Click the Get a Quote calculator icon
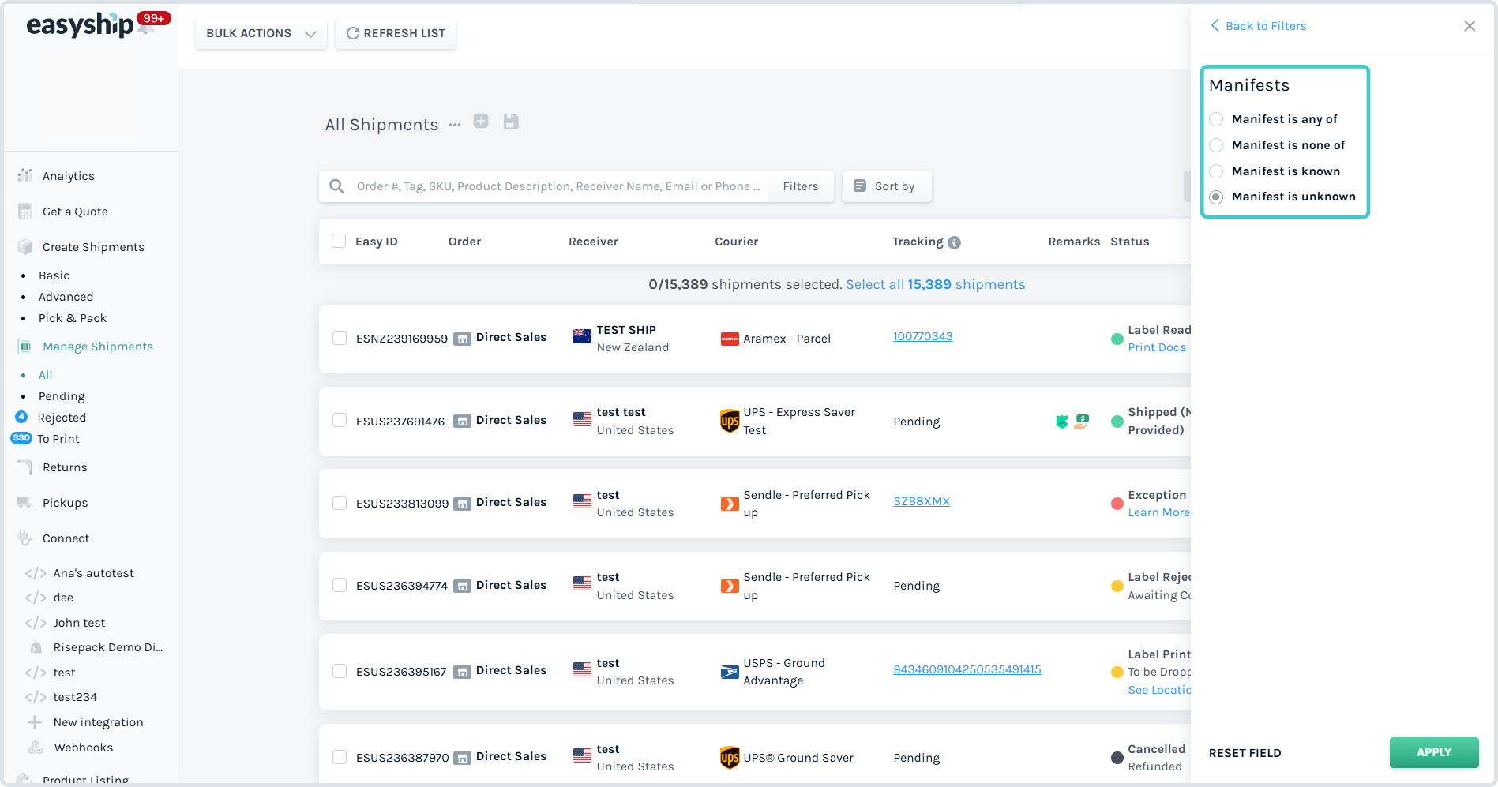The height and width of the screenshot is (787, 1498). 25,211
